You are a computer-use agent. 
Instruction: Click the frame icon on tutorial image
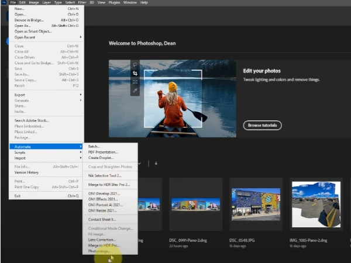135,82
